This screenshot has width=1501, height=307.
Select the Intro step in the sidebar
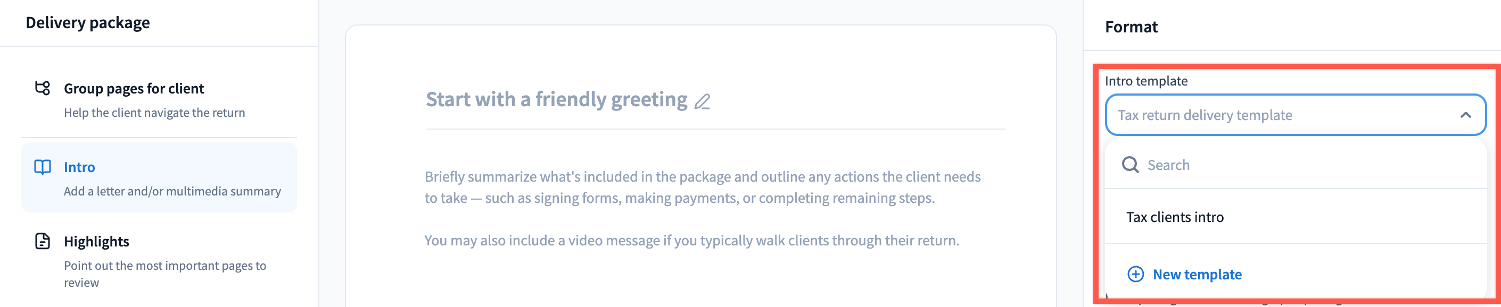coord(79,167)
